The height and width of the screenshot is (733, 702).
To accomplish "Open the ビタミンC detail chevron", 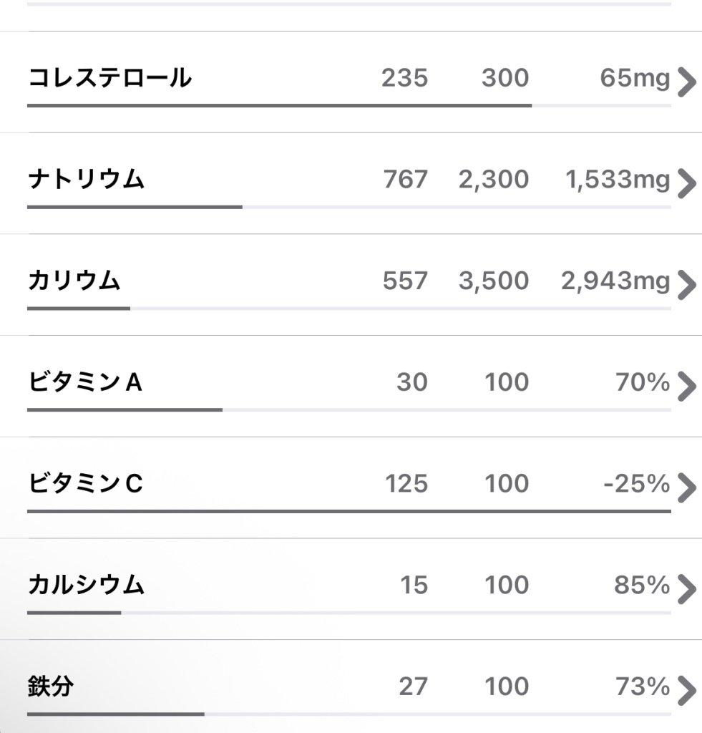I will coord(686,488).
